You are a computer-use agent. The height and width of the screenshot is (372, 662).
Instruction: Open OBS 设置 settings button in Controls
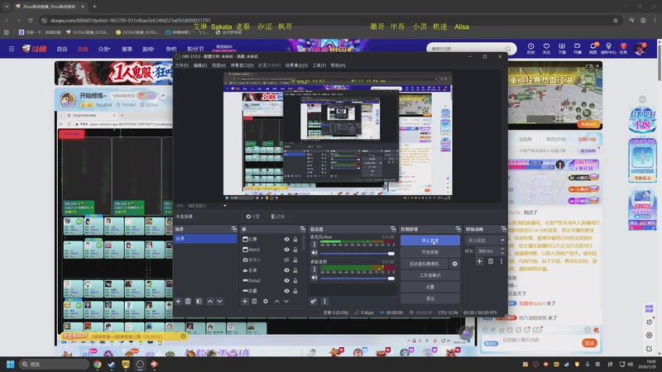click(x=430, y=287)
